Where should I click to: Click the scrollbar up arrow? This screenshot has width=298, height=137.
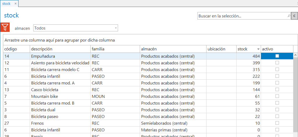click(295, 55)
